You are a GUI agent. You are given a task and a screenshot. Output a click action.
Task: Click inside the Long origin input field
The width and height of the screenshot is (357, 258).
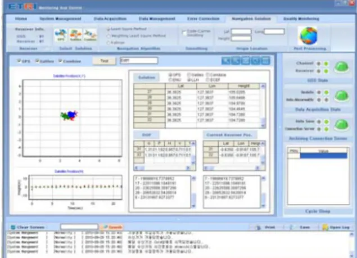point(274,31)
